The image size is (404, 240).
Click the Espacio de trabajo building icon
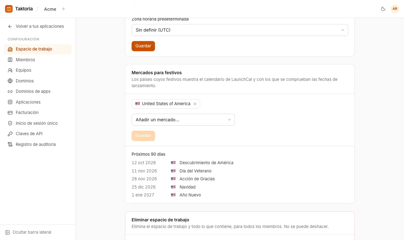(10, 49)
